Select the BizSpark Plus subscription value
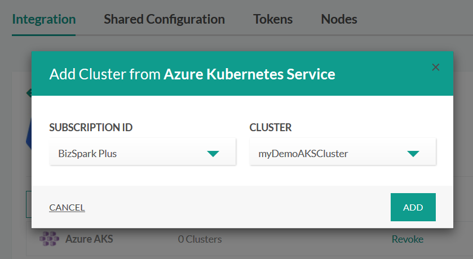Image resolution: width=473 pixels, height=259 pixels. (x=87, y=153)
